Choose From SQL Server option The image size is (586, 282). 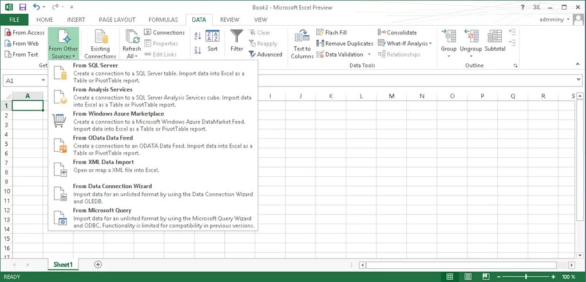pos(153,73)
